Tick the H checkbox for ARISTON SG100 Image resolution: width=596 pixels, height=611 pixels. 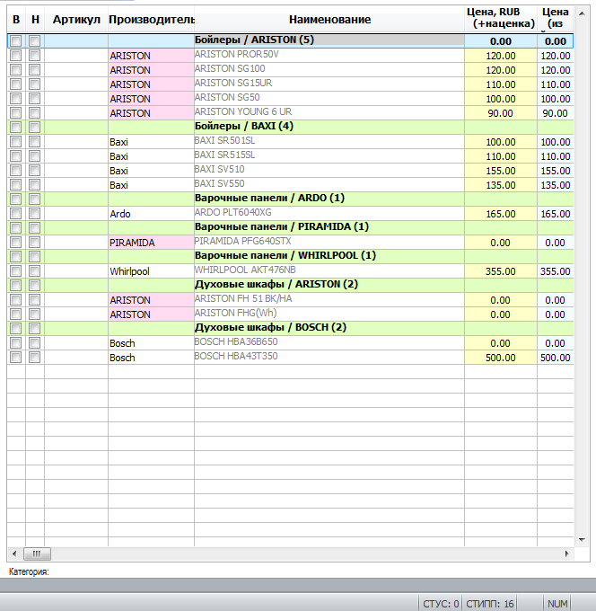coord(35,70)
